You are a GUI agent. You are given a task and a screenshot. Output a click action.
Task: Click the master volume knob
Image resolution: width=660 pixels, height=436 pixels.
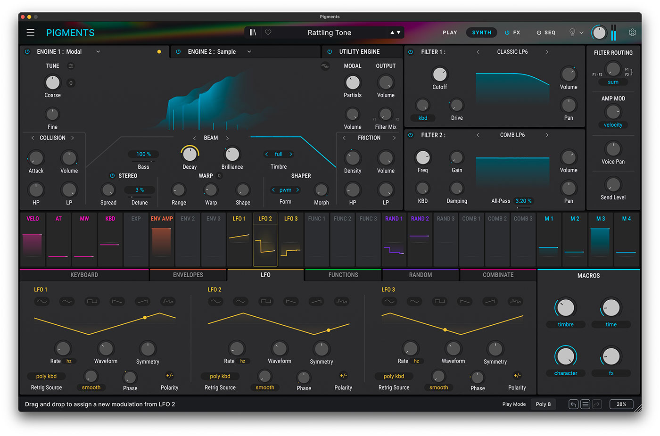[x=599, y=33]
